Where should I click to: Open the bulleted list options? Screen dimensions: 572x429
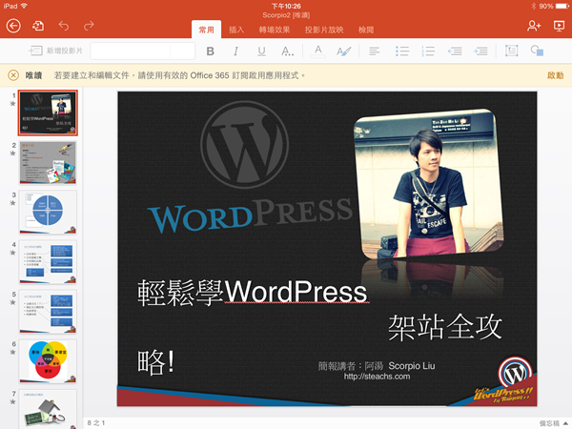tap(402, 51)
